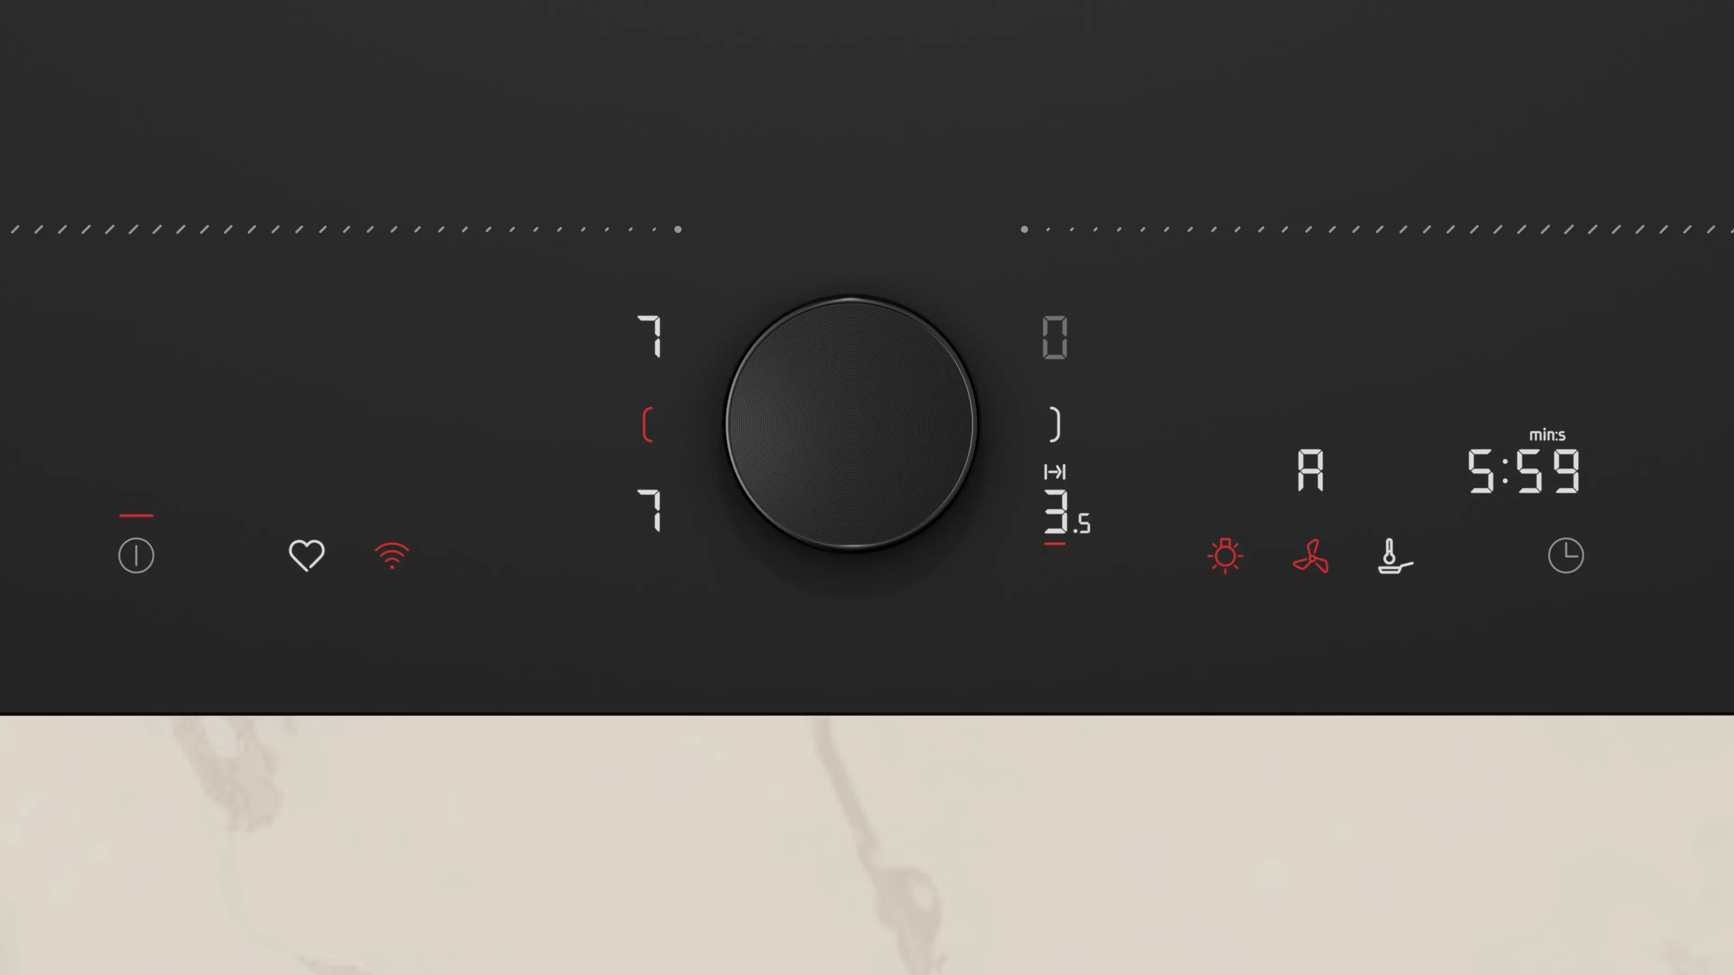Screen dimensions: 1734x975
Task: Tap the automatic mode A indicator
Action: (1310, 469)
